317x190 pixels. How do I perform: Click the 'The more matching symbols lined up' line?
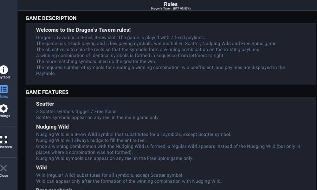(96, 61)
